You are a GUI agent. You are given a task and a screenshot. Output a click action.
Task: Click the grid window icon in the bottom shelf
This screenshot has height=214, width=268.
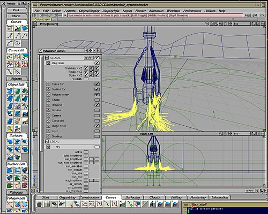point(47,204)
